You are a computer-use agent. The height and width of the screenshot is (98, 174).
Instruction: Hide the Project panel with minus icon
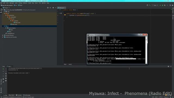55,8
